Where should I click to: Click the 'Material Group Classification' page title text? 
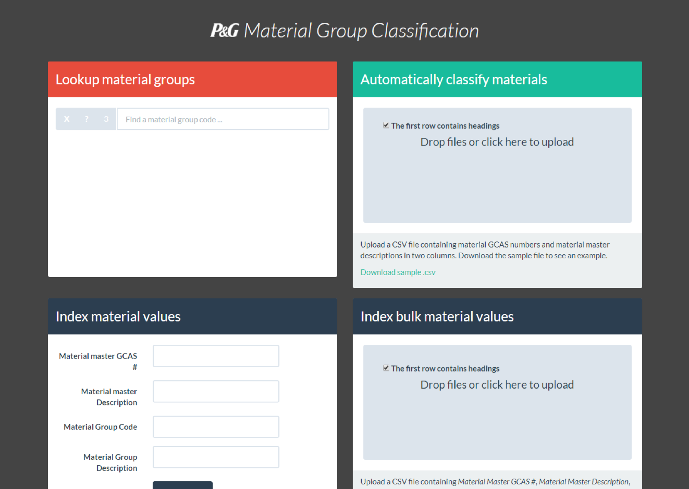(x=361, y=31)
